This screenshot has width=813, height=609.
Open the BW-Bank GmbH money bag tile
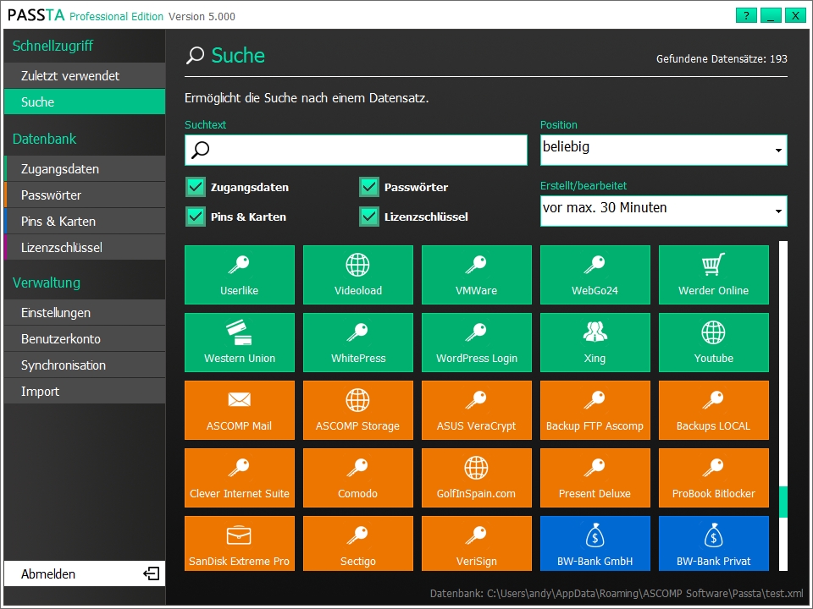595,544
